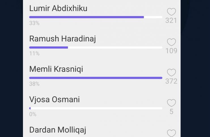Click Vjosa Osmani's nearly empty result bar

pos(96,108)
